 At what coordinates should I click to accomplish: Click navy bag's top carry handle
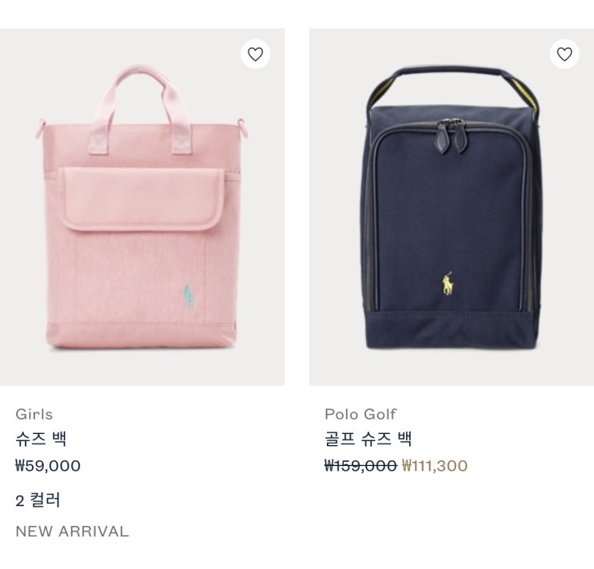452,87
